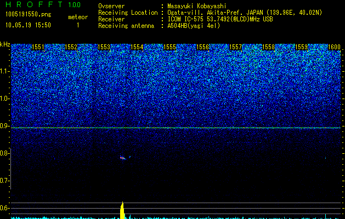Click the 1554 time marker
Viewport: 345px width, 219px height.
pos(137,47)
